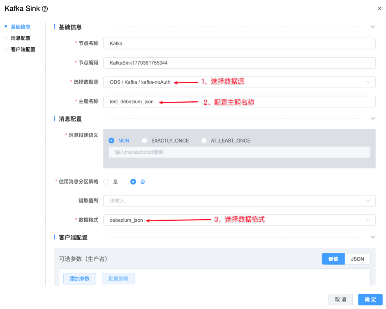Screen dimensions: 386x309
Task: Go to 客户端配置 in the sidebar
Action: 23,49
